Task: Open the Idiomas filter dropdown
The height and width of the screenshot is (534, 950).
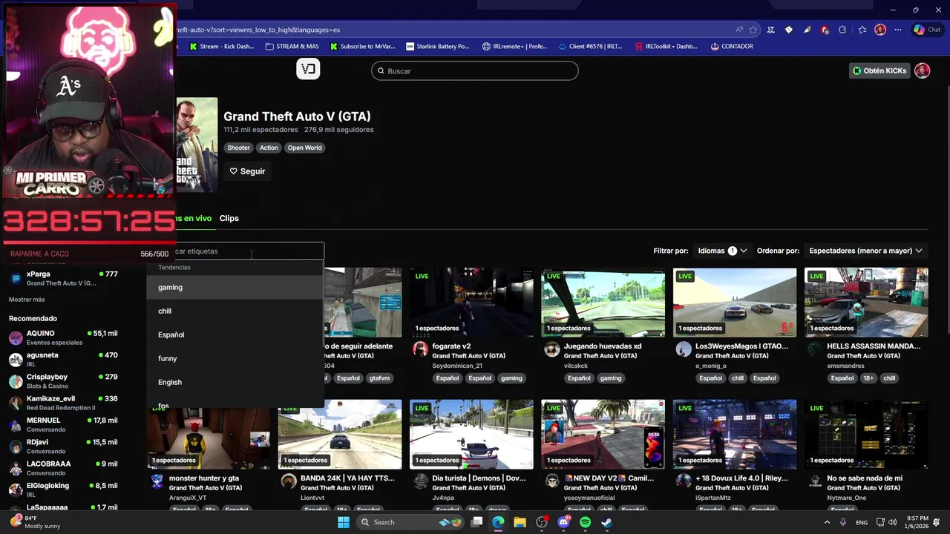Action: 722,251
